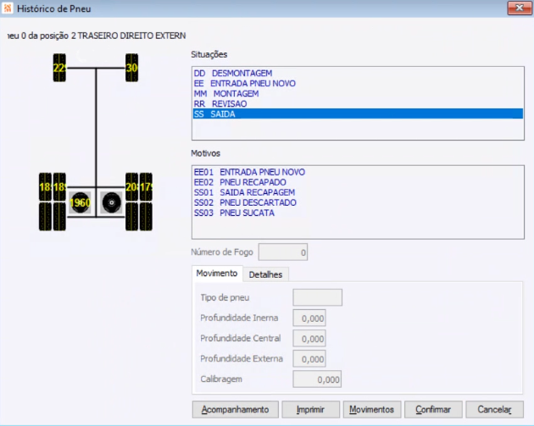Focus the Calibragem field

317,379
